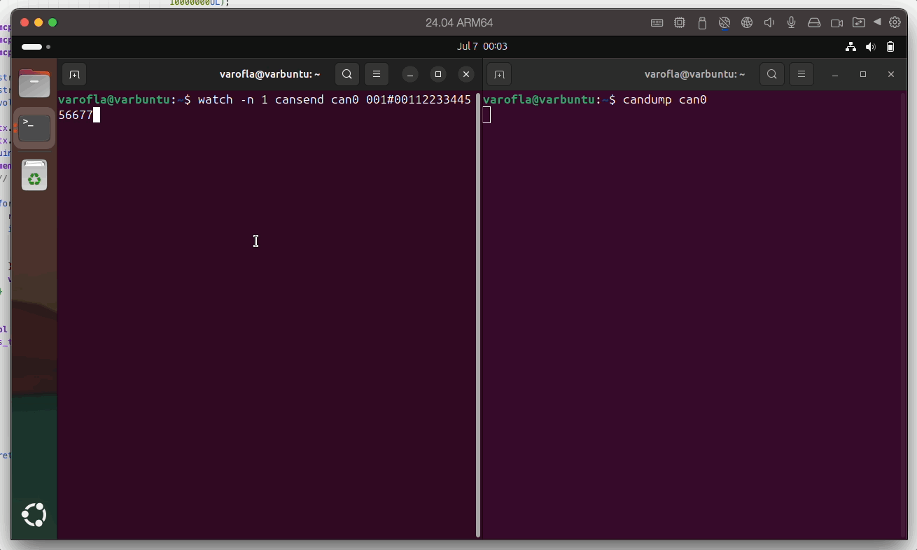Open the right terminal hamburger menu

point(801,74)
